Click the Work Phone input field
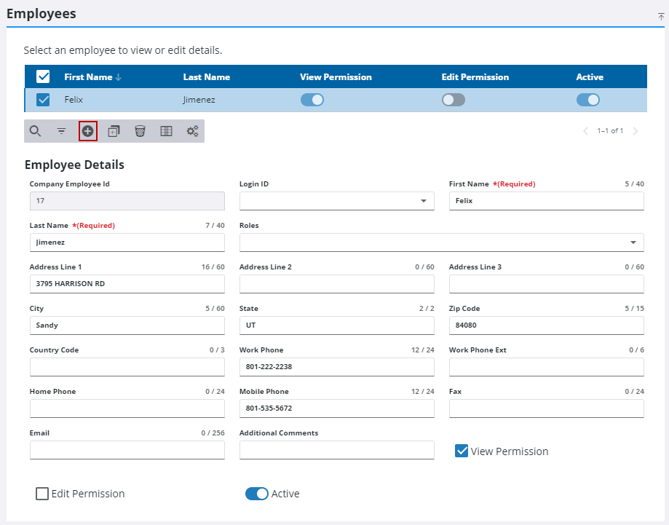669x525 pixels. tap(336, 367)
